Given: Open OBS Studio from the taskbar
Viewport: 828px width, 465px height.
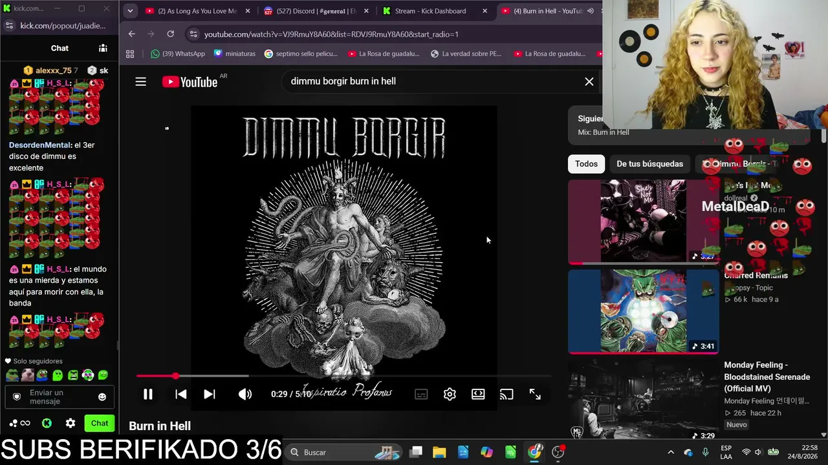Looking at the screenshot, I should point(558,452).
